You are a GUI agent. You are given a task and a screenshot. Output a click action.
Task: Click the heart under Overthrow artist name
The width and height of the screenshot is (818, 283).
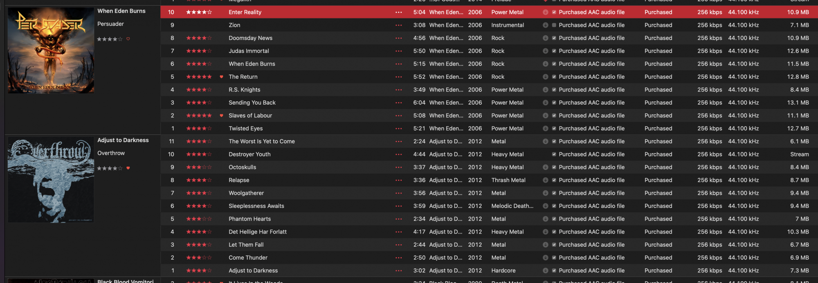click(x=128, y=168)
